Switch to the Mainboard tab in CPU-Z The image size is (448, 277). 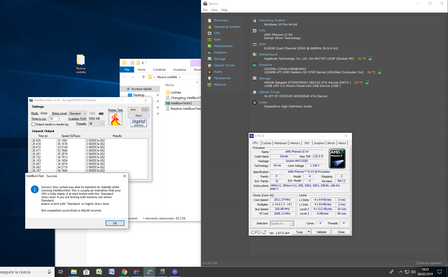pos(281,143)
